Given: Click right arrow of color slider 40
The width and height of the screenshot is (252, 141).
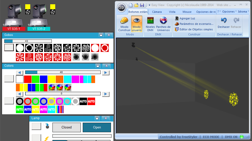Looking at the screenshot, I should (x=106, y=73).
